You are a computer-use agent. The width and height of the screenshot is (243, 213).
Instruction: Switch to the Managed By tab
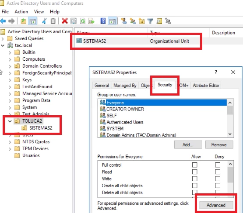tap(125, 86)
